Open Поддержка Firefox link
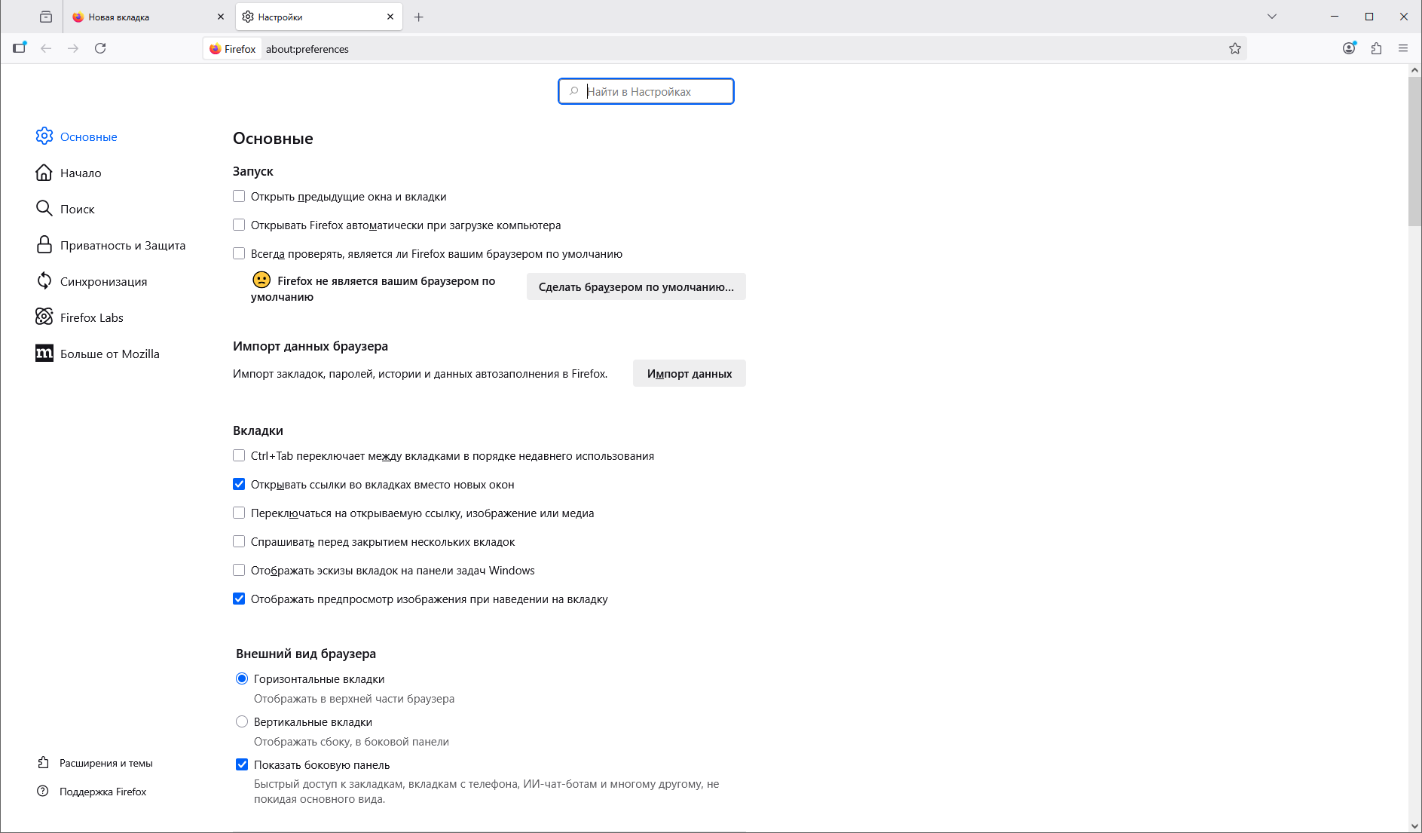1422x833 pixels. pyautogui.click(x=103, y=792)
